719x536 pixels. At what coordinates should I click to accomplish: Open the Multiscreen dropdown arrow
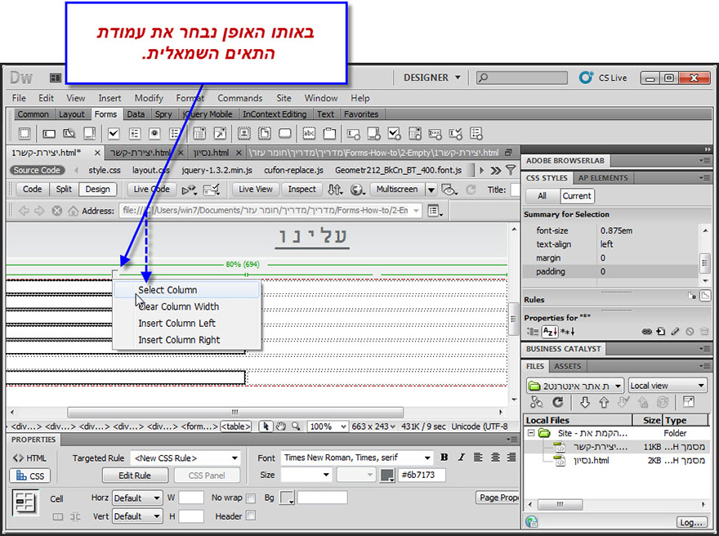pyautogui.click(x=431, y=190)
